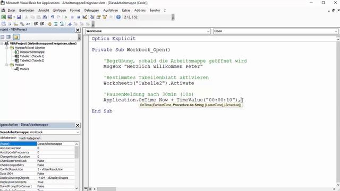Click the properties list vertical scrollbar thumb
Image resolution: width=340 pixels, height=191 pixels.
point(76,152)
